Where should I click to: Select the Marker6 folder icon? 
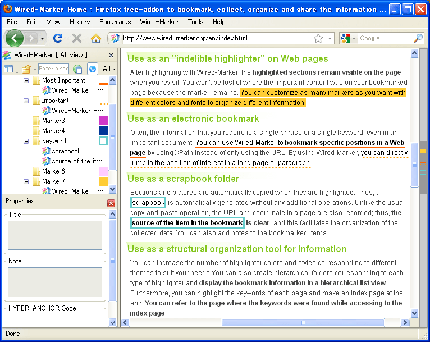[x=36, y=171]
